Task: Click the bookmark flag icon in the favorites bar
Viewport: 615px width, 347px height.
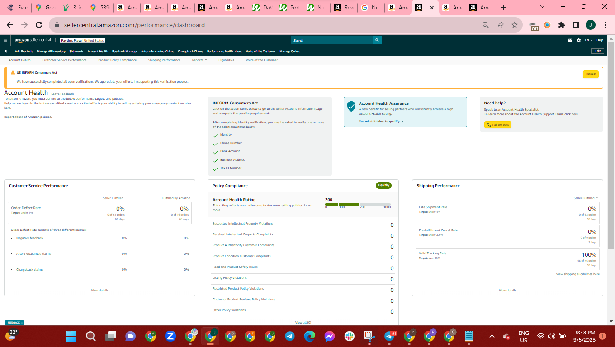Action: [x=5, y=51]
